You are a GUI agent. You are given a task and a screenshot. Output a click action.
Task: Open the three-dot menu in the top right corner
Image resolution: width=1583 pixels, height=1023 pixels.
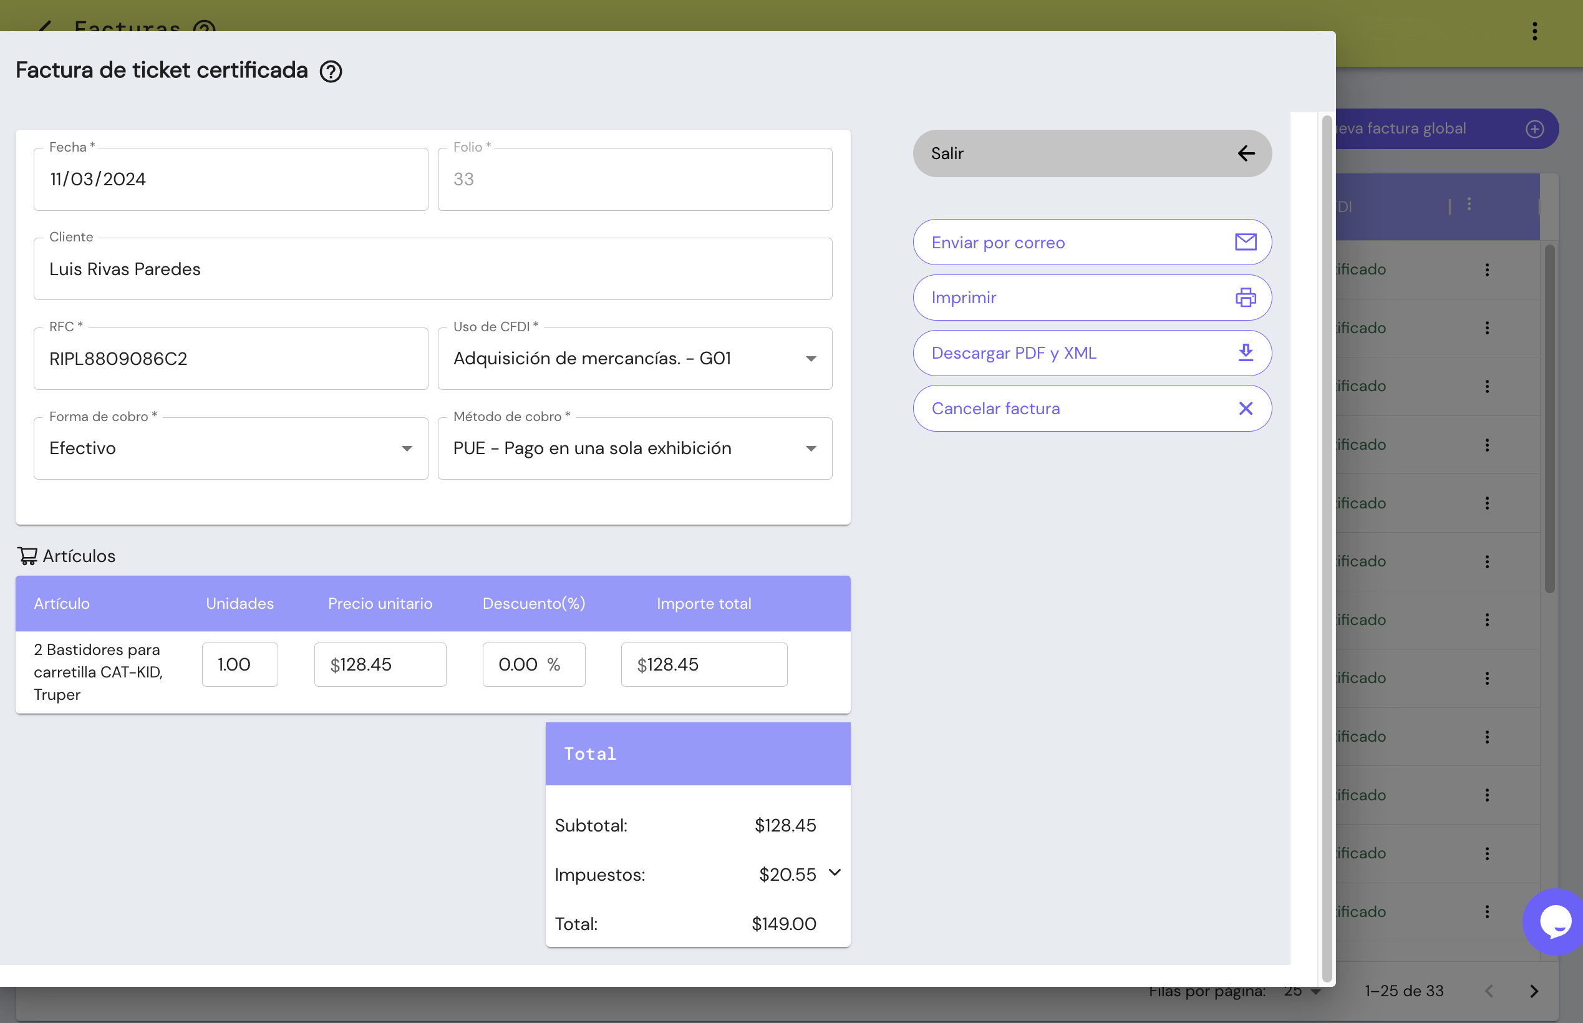point(1534,31)
